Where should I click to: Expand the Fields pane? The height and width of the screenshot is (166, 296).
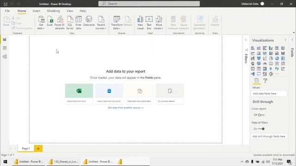pyautogui.click(x=292, y=40)
